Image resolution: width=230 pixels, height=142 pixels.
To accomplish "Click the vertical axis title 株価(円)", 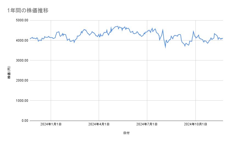I will pos(9,73).
